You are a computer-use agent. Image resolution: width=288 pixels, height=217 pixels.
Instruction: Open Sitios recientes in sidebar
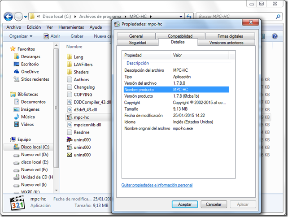point(31,79)
